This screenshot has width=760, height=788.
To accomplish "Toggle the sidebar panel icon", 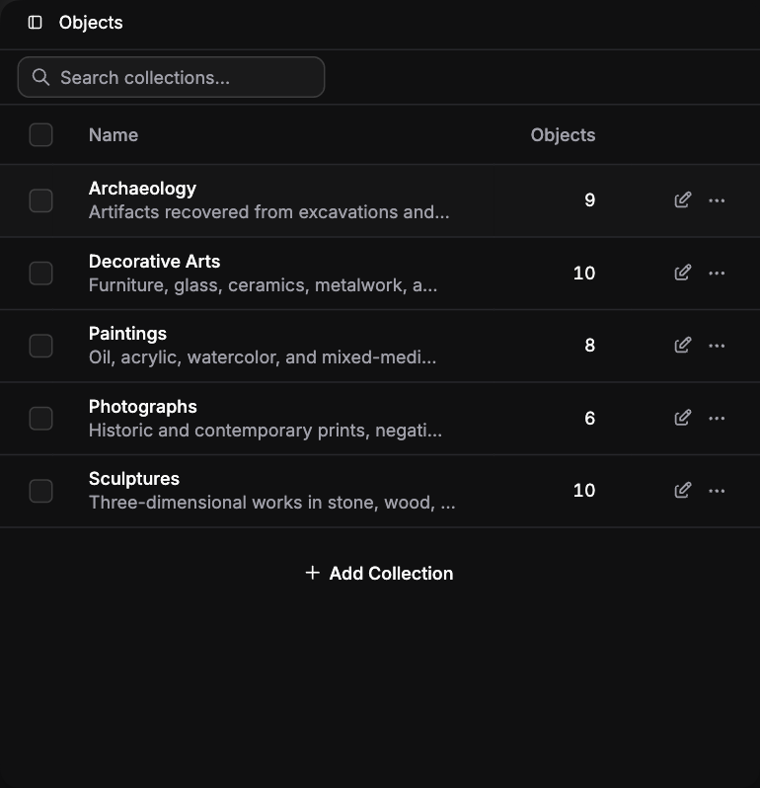I will tap(36, 22).
